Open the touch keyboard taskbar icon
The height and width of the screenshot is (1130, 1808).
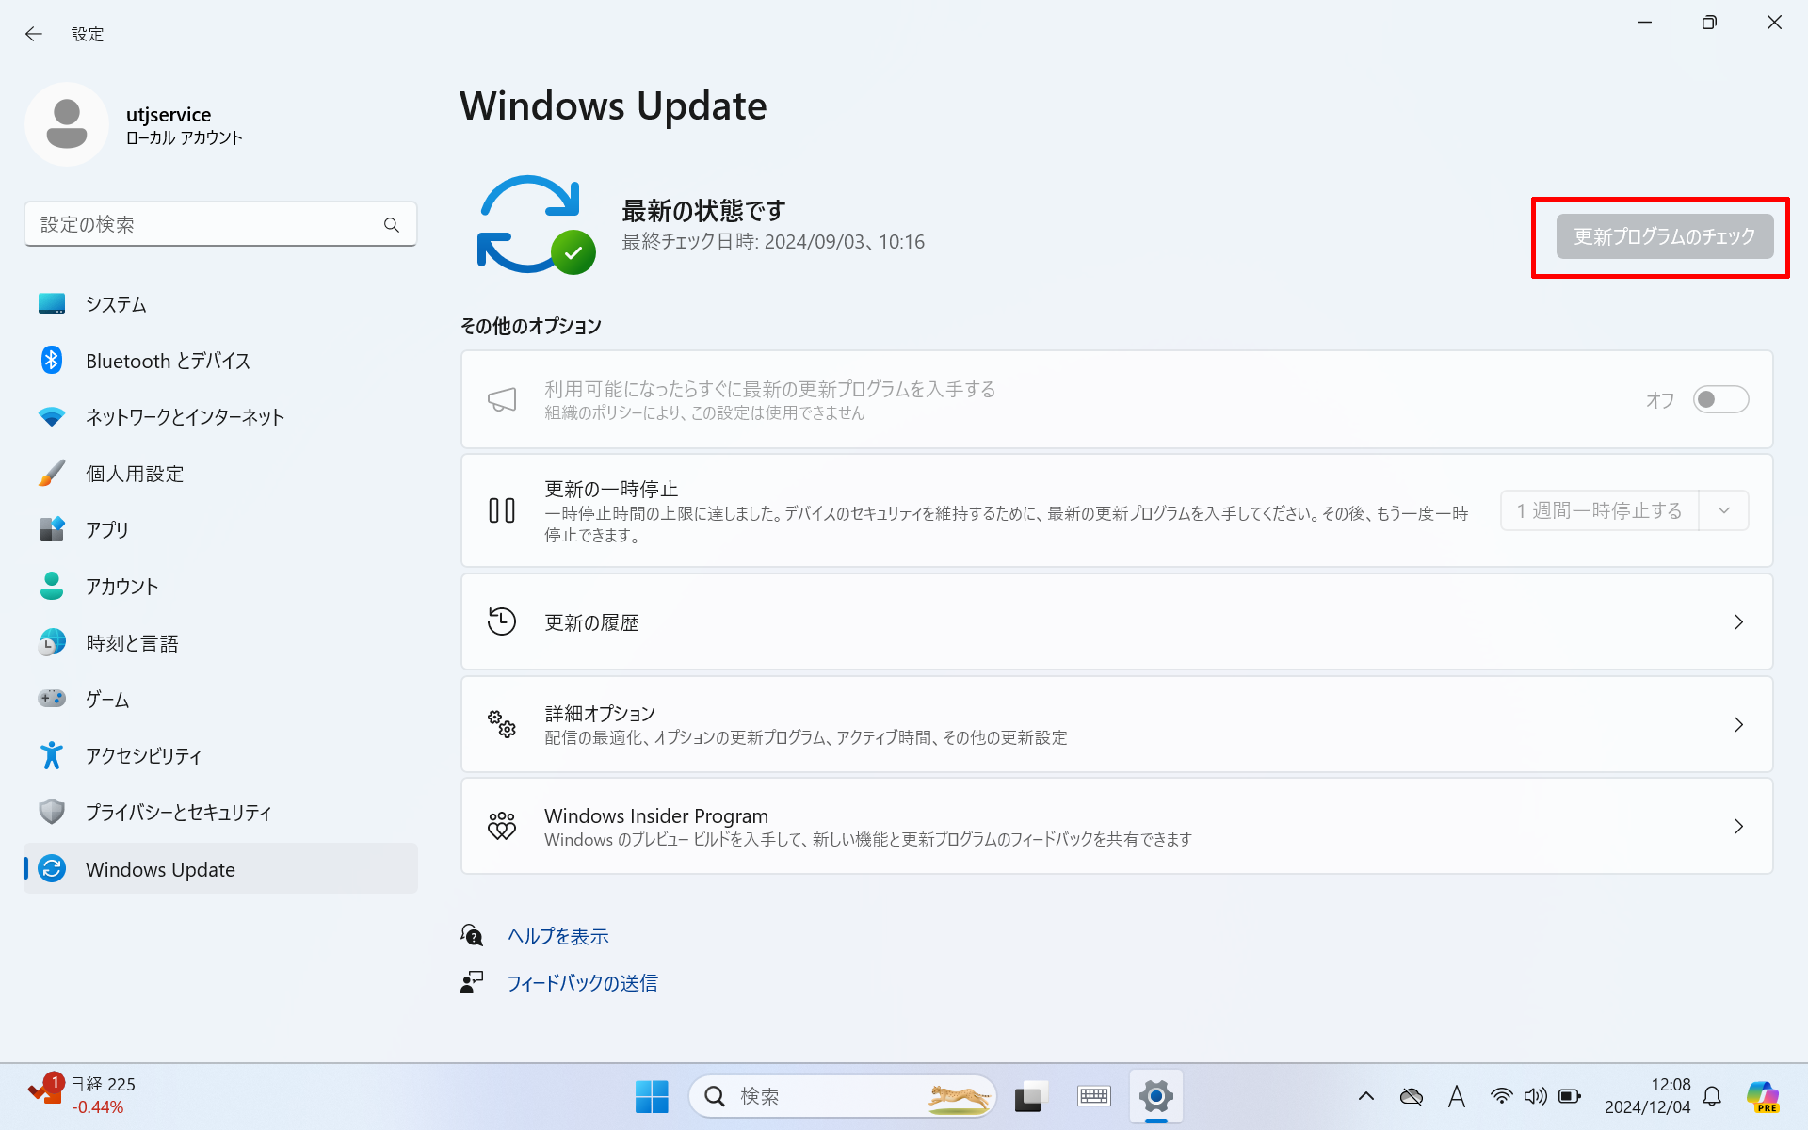coord(1094,1096)
